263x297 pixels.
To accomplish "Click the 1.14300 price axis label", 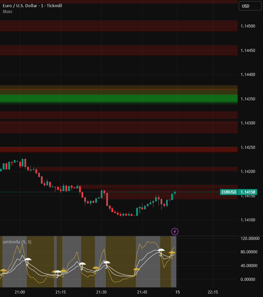I will [248, 123].
